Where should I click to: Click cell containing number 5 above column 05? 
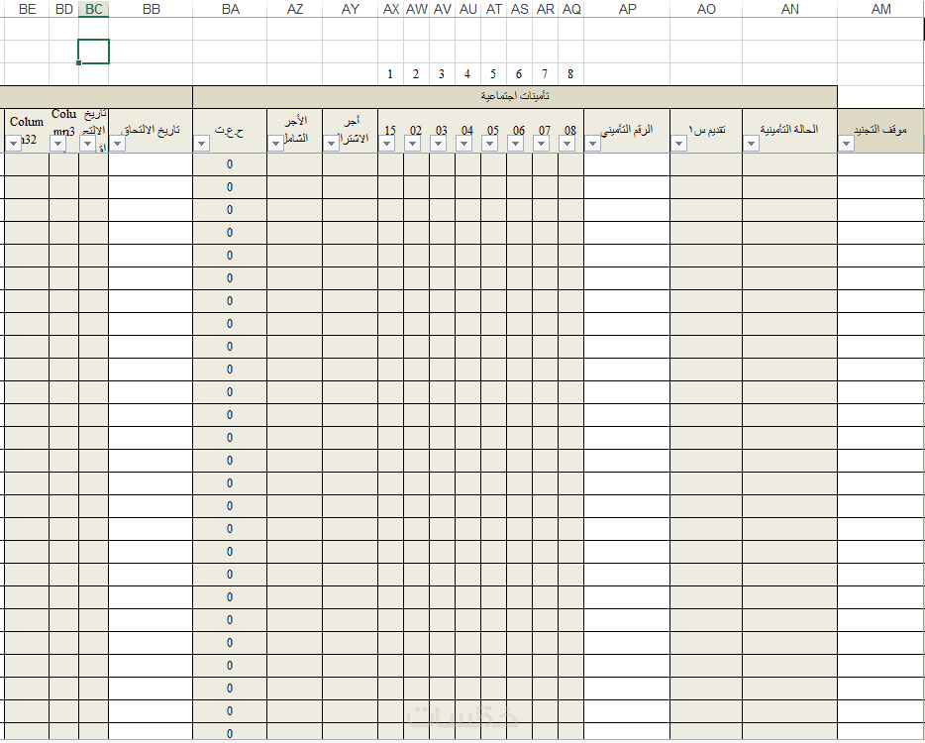pyautogui.click(x=493, y=74)
